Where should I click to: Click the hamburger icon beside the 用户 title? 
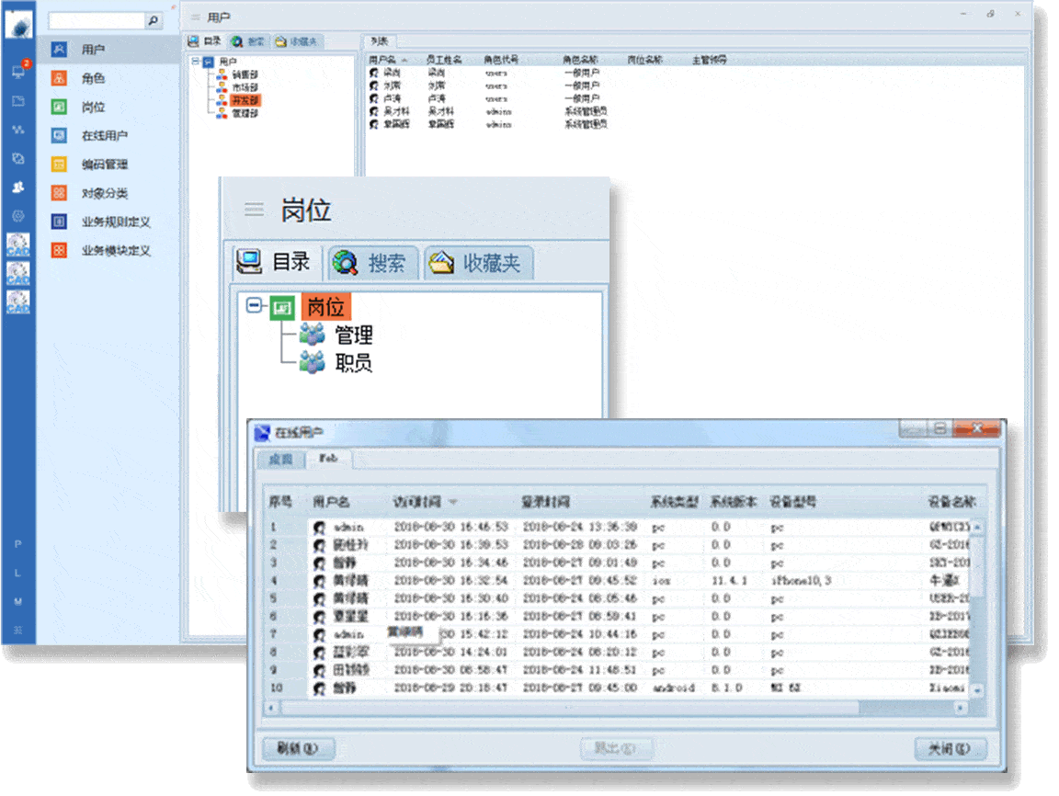pyautogui.click(x=195, y=17)
